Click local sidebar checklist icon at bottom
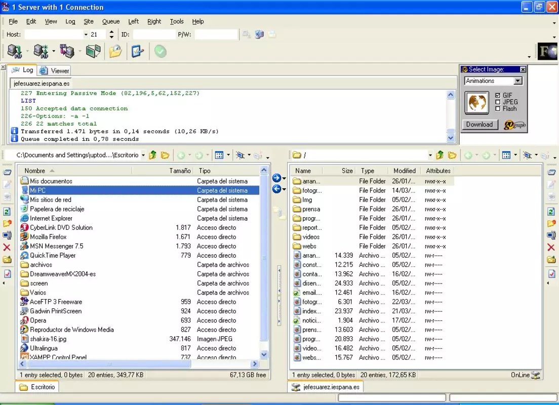 pos(7,274)
